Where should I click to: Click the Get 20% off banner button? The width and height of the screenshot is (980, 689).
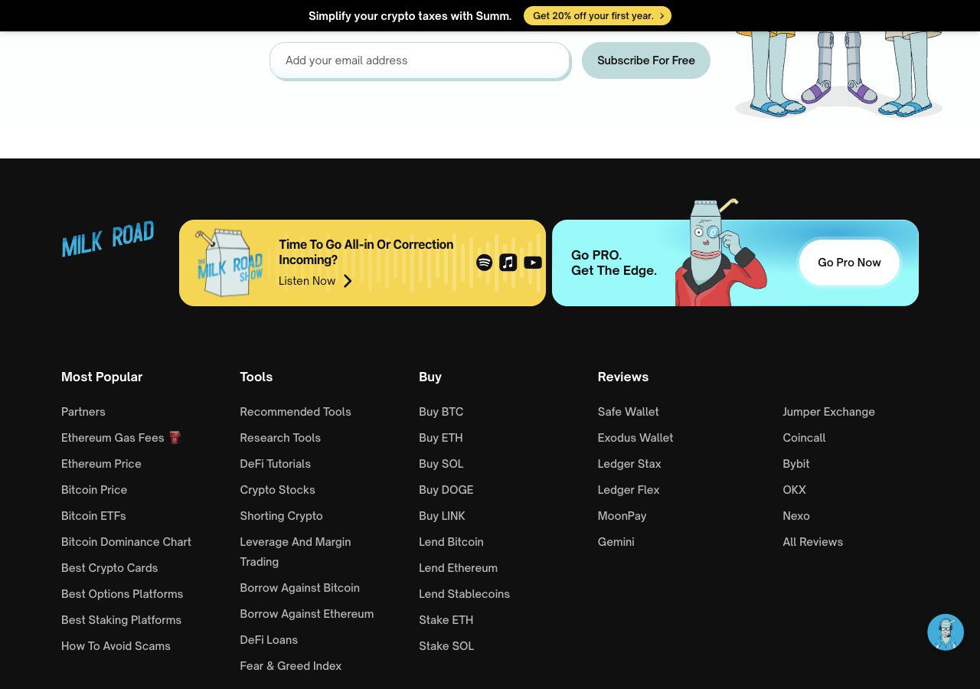pyautogui.click(x=597, y=15)
